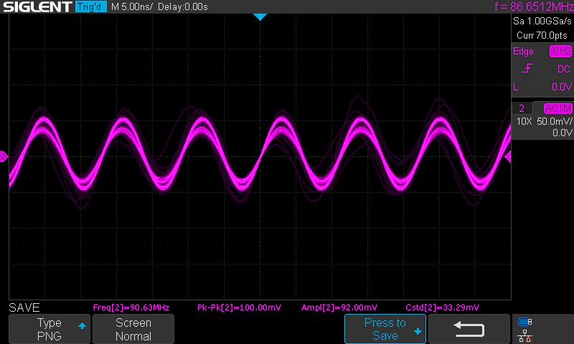The image size is (574, 344).
Task: Click the trigger level 0.0V value
Action: (562, 87)
